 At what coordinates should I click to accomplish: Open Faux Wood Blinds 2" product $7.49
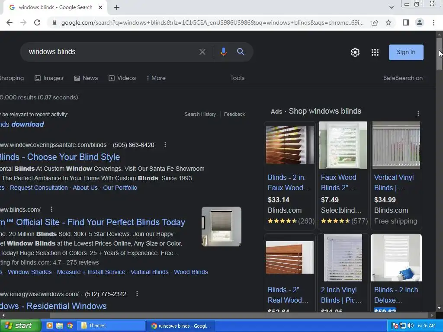click(338, 183)
